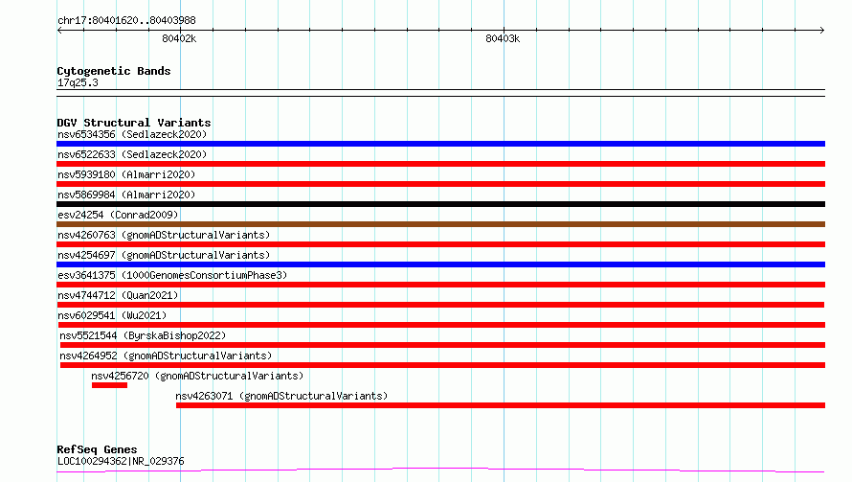The height and width of the screenshot is (482, 852).
Task: Select the RefSeq Genes track title
Action: point(97,449)
